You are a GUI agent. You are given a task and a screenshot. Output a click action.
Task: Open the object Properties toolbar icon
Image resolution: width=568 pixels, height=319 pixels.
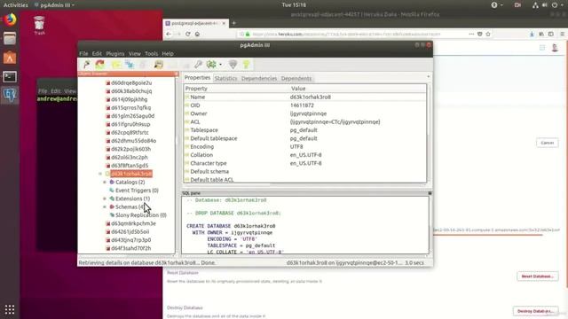point(116,65)
